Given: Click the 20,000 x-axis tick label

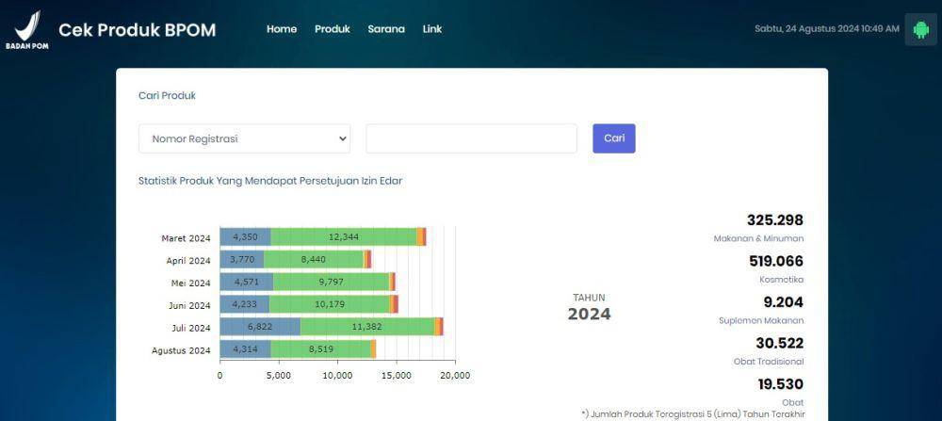Looking at the screenshot, I should click(x=455, y=376).
